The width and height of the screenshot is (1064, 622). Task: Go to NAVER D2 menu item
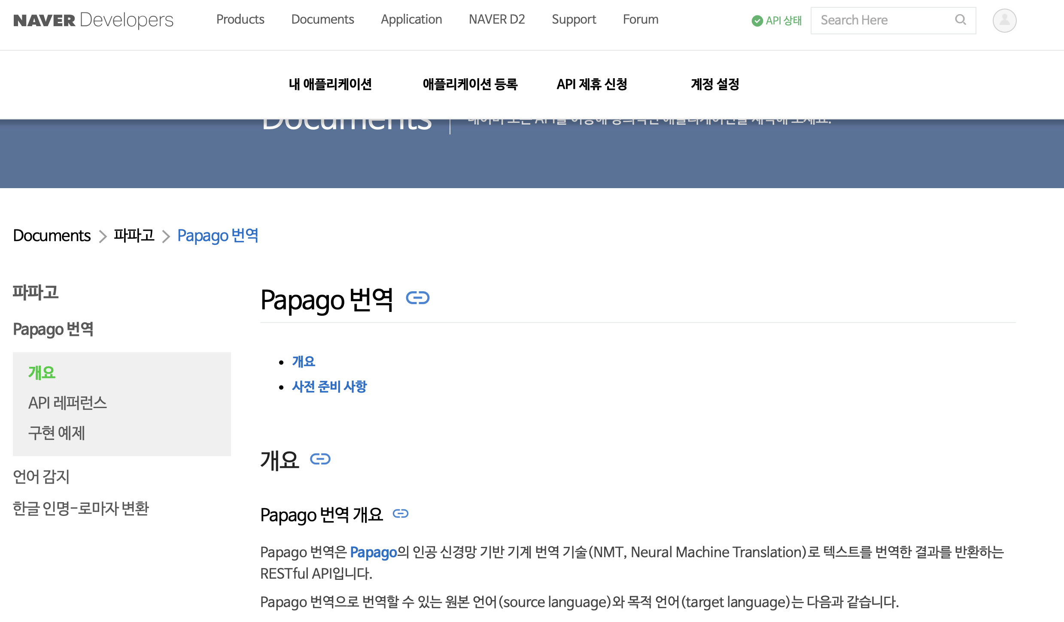pyautogui.click(x=497, y=19)
